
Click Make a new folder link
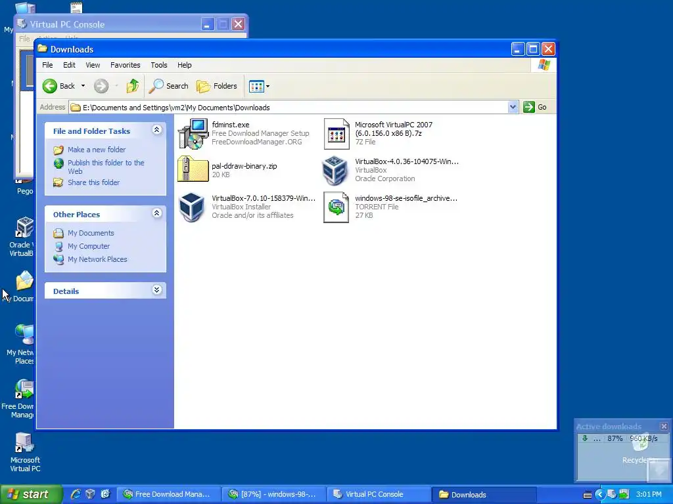[x=97, y=150]
